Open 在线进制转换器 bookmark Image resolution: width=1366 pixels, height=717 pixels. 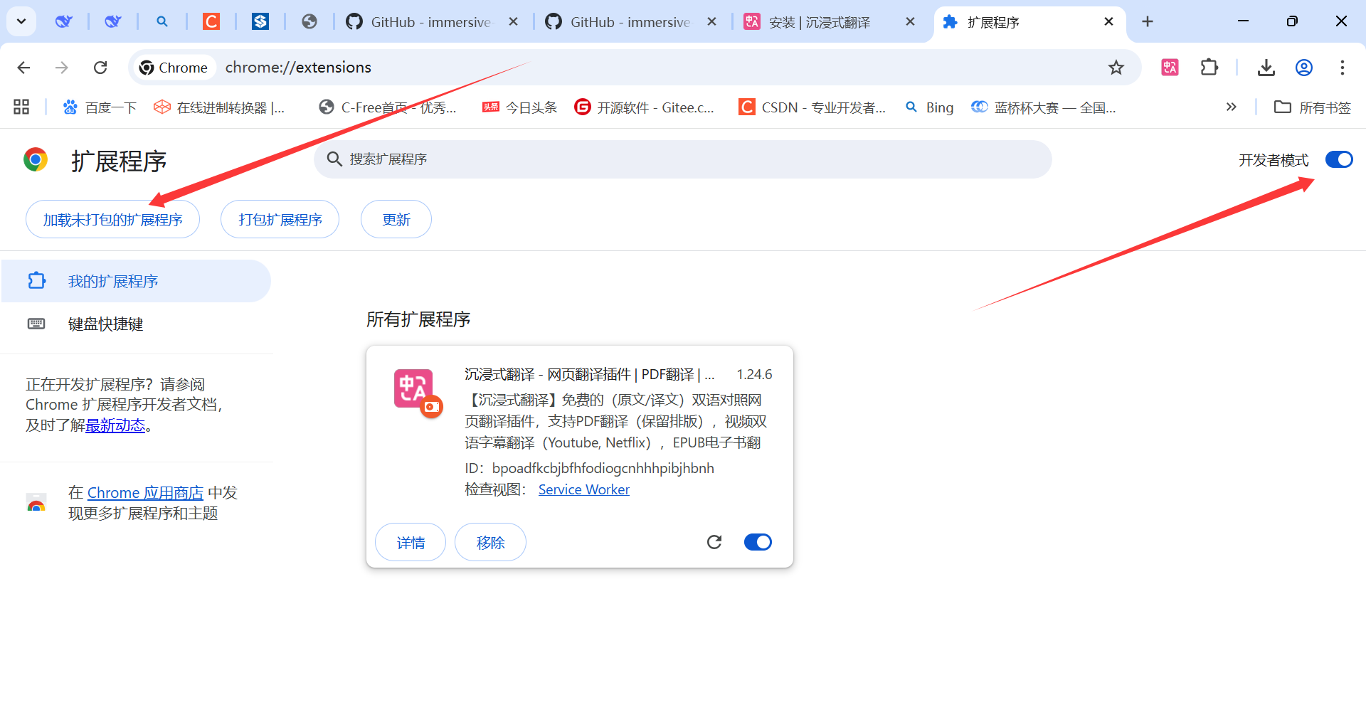click(219, 107)
